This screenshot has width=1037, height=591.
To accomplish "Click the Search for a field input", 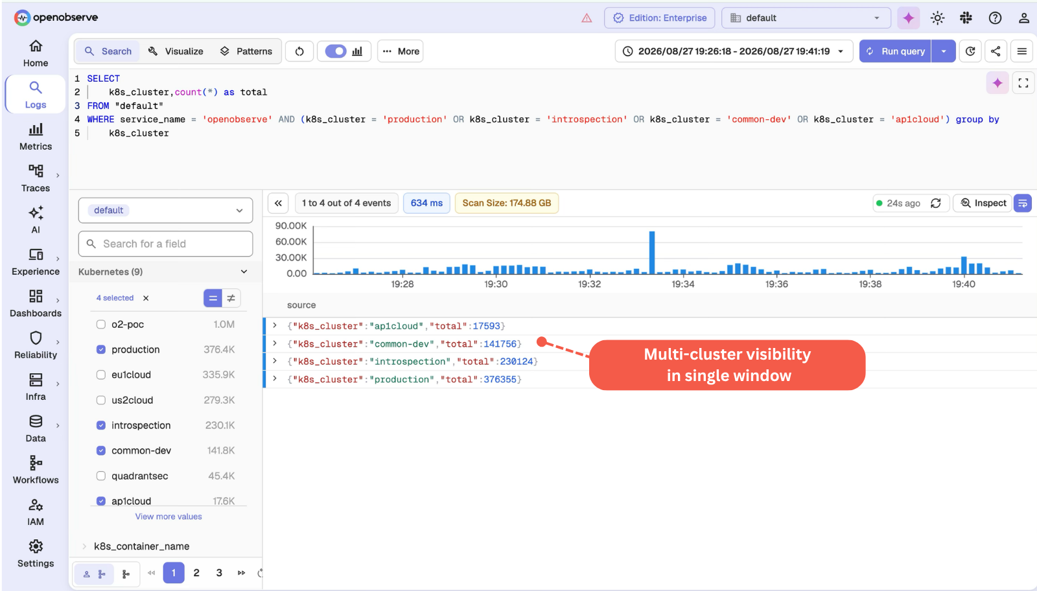I will pos(165,244).
